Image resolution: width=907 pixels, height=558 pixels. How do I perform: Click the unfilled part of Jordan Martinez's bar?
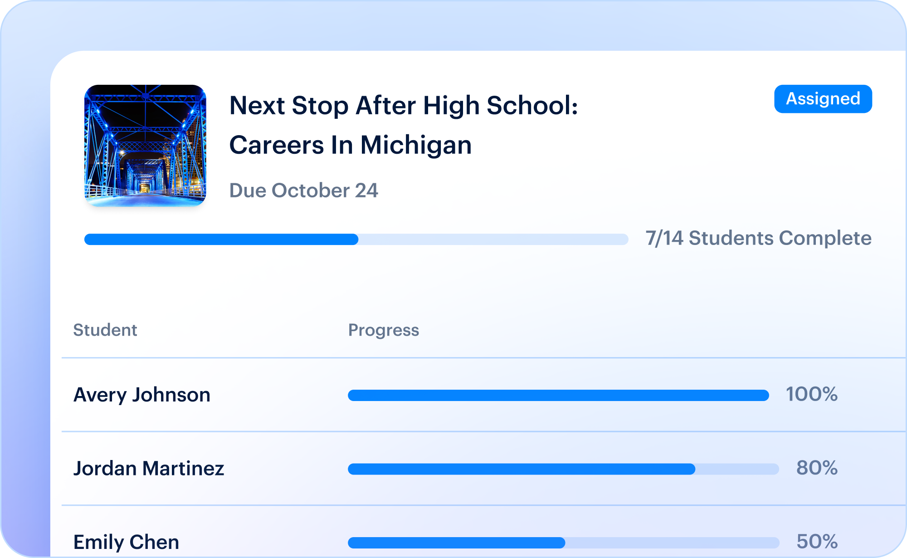tap(737, 469)
